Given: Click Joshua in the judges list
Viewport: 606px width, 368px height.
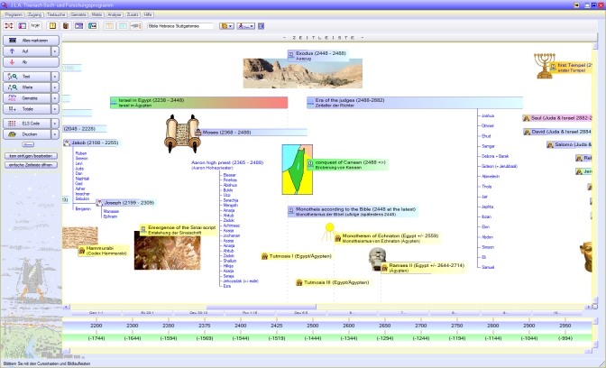Looking at the screenshot, I should pyautogui.click(x=488, y=116).
